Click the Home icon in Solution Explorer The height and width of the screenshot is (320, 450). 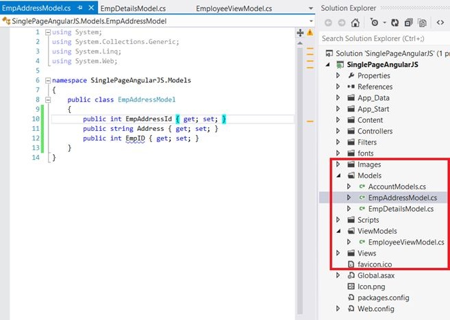[x=355, y=23]
